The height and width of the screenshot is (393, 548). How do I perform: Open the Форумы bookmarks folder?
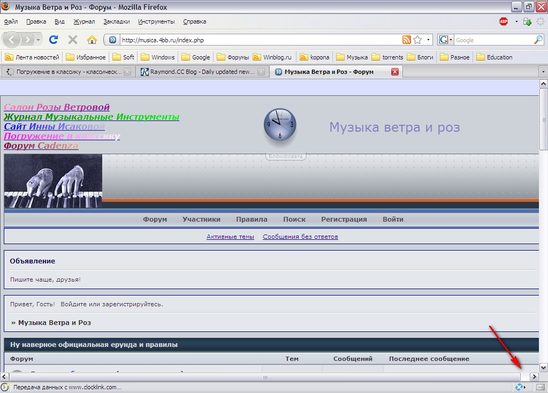233,57
